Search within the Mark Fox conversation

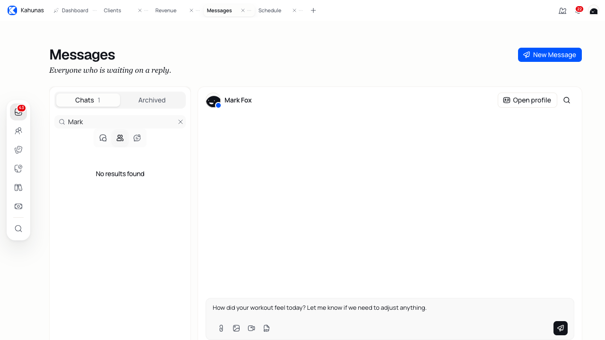coord(567,100)
